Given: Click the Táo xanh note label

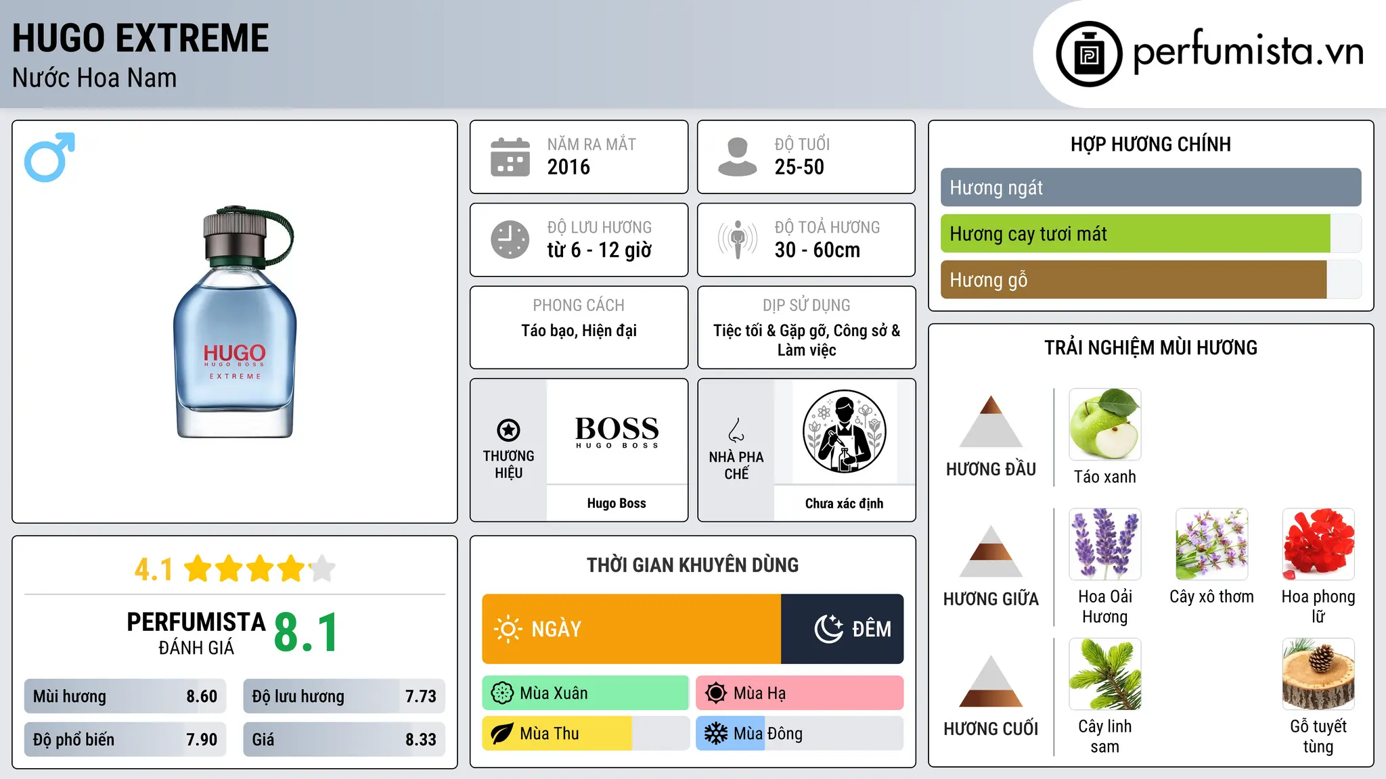Looking at the screenshot, I should [1104, 477].
